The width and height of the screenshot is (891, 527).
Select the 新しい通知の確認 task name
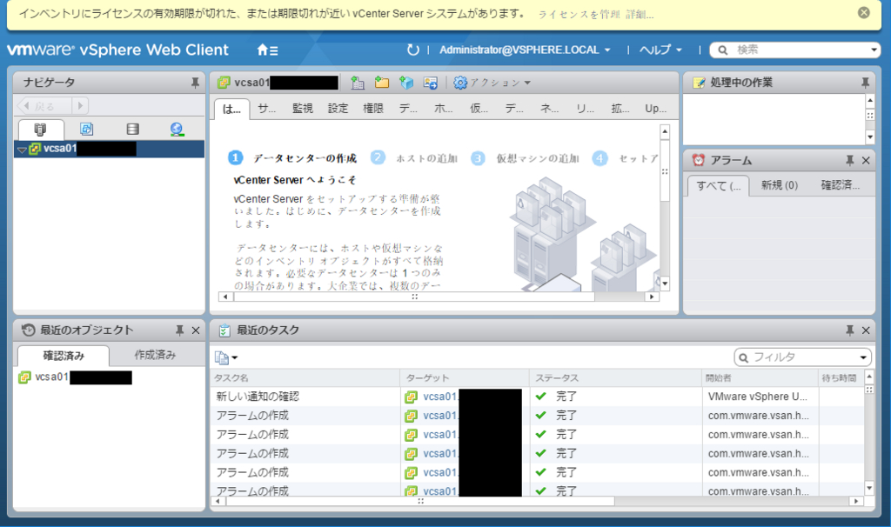258,397
